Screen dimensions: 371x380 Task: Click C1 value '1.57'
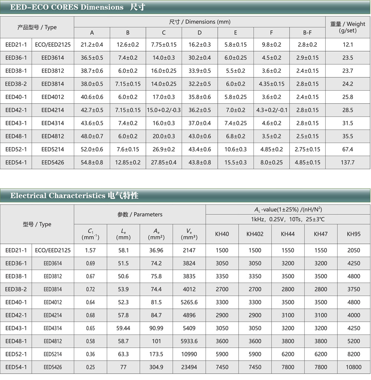pyautogui.click(x=90, y=250)
